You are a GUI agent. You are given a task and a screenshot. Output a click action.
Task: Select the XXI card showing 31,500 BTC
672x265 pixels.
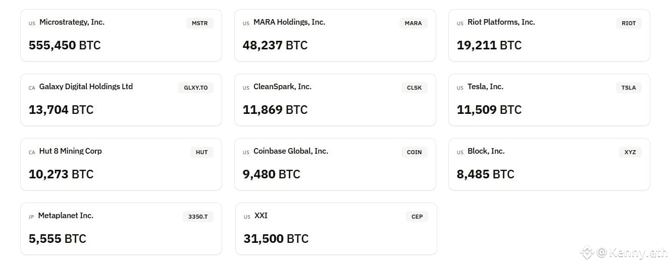coord(336,229)
